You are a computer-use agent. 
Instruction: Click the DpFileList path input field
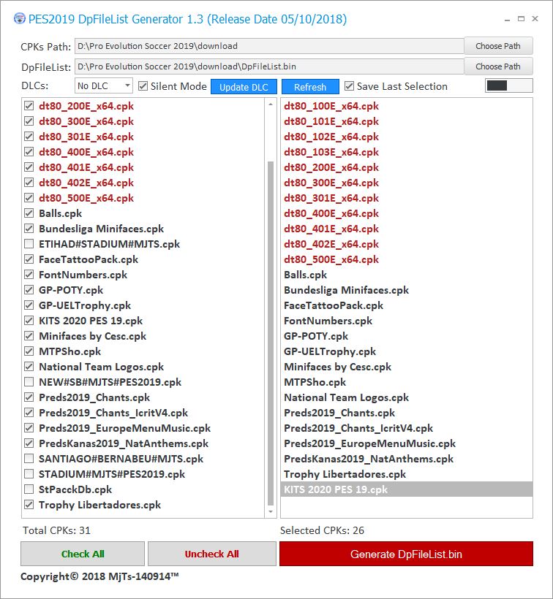(x=269, y=66)
